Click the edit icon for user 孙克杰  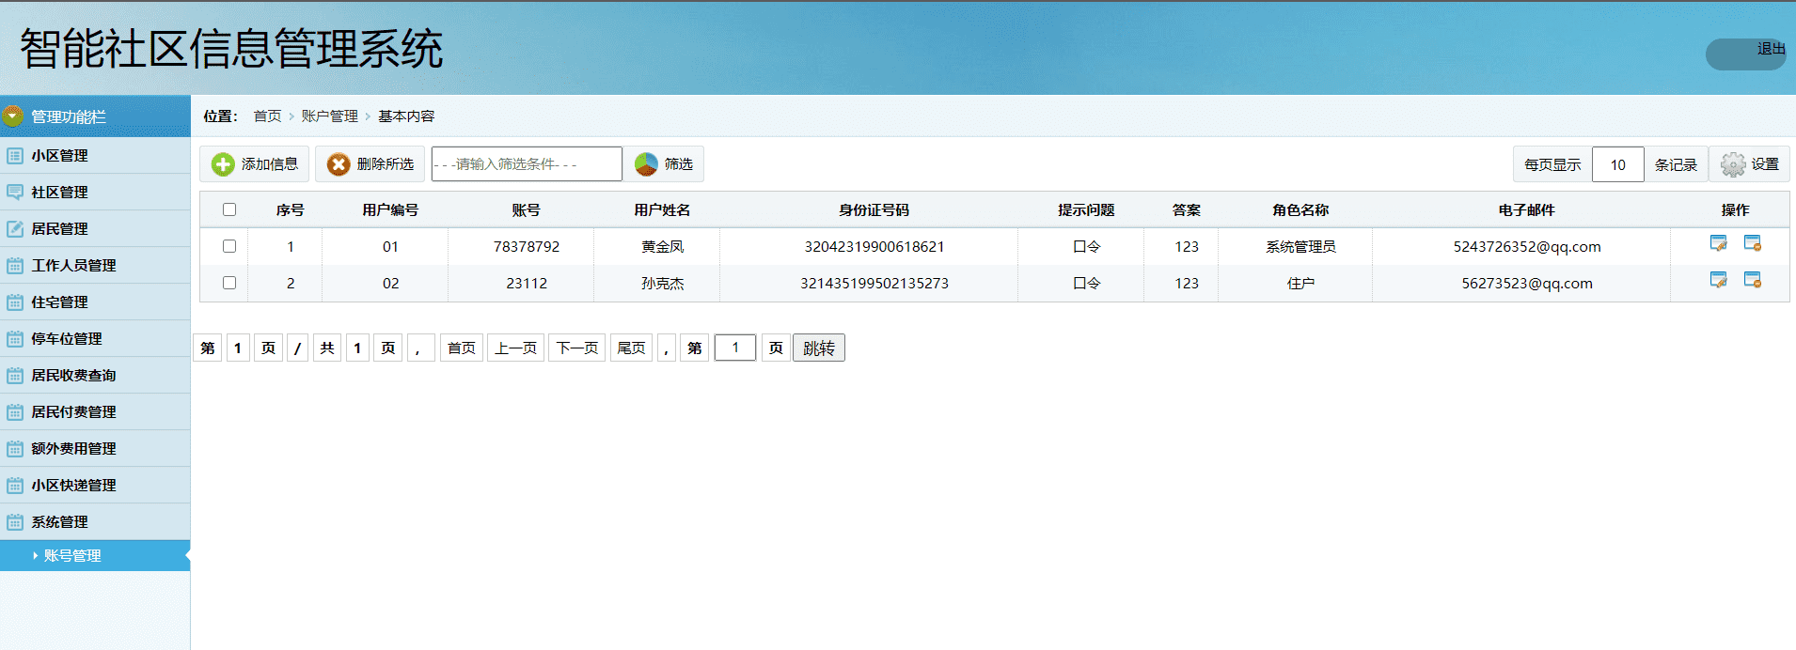pos(1718,280)
